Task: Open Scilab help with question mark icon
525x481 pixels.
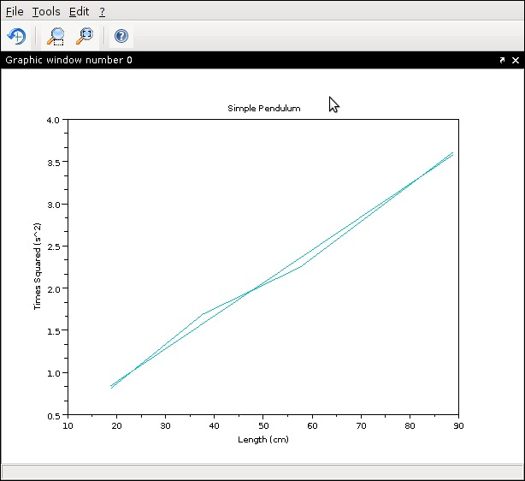Action: pyautogui.click(x=121, y=36)
